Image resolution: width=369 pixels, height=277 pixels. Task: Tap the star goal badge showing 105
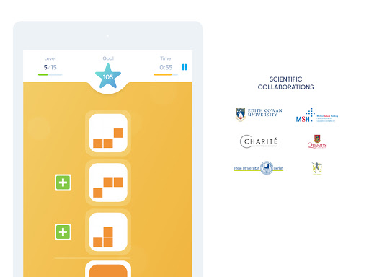click(x=108, y=76)
